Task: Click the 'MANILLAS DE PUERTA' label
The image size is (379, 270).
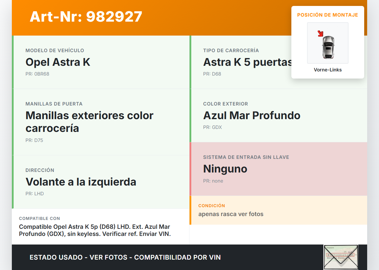Action: 54,104
